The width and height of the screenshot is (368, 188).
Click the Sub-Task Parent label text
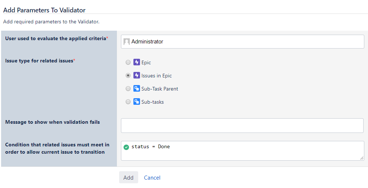(159, 89)
